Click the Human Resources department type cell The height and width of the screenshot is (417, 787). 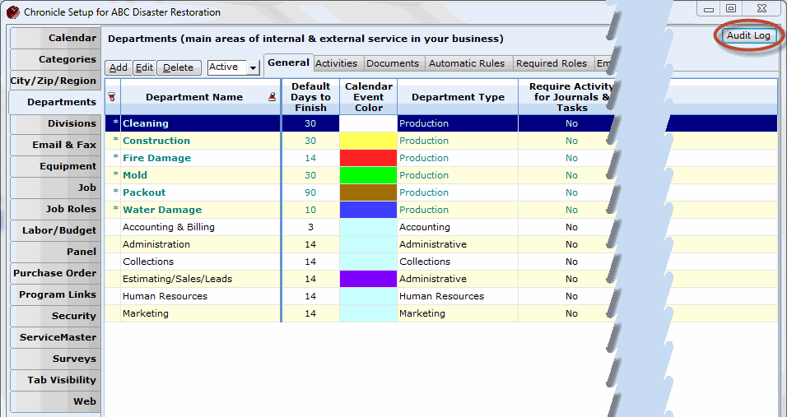point(458,296)
